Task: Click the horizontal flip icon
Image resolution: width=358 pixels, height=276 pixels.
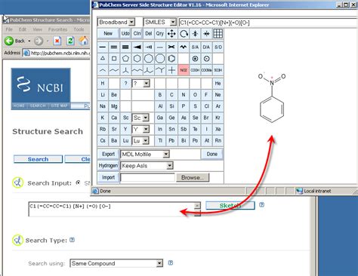Action: pyautogui.click(x=206, y=34)
